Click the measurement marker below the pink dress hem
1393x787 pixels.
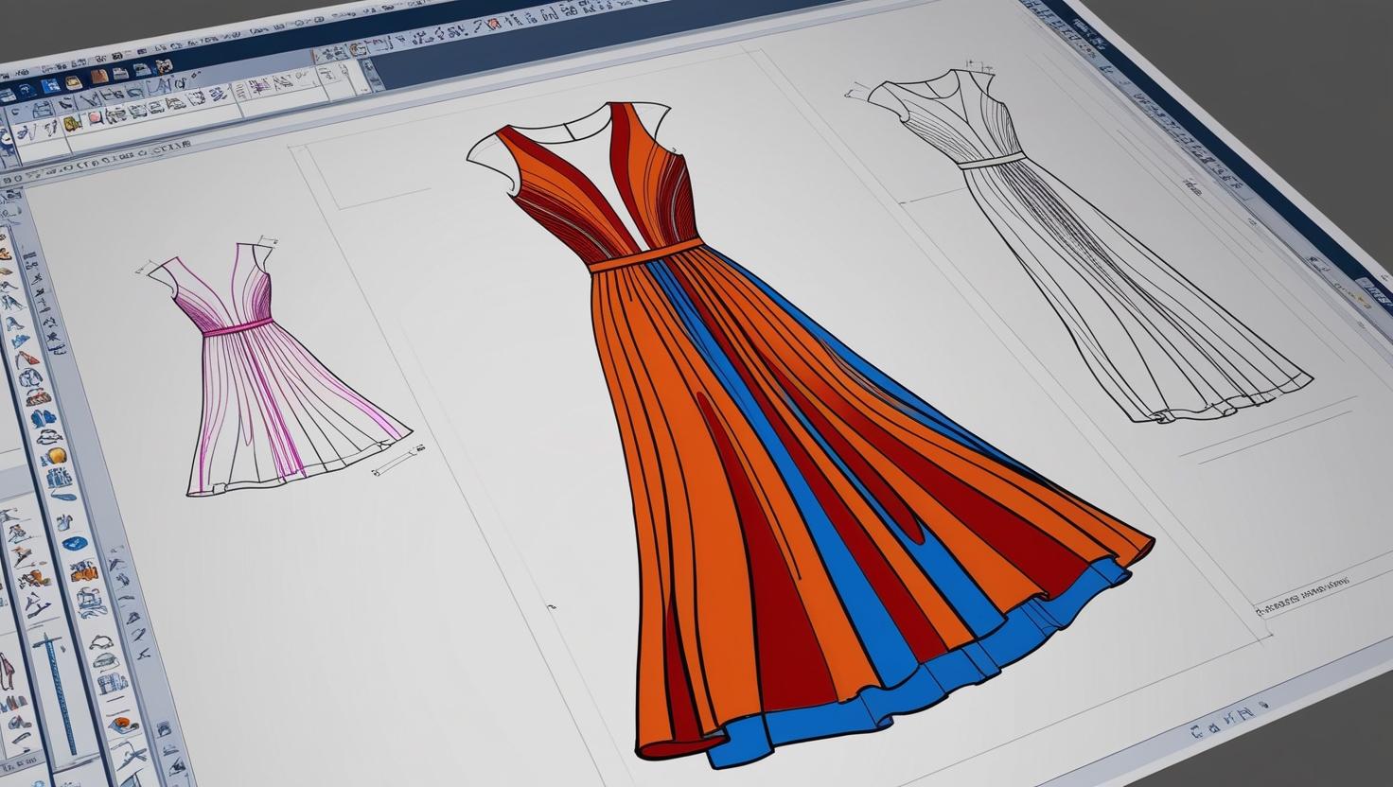pyautogui.click(x=395, y=462)
